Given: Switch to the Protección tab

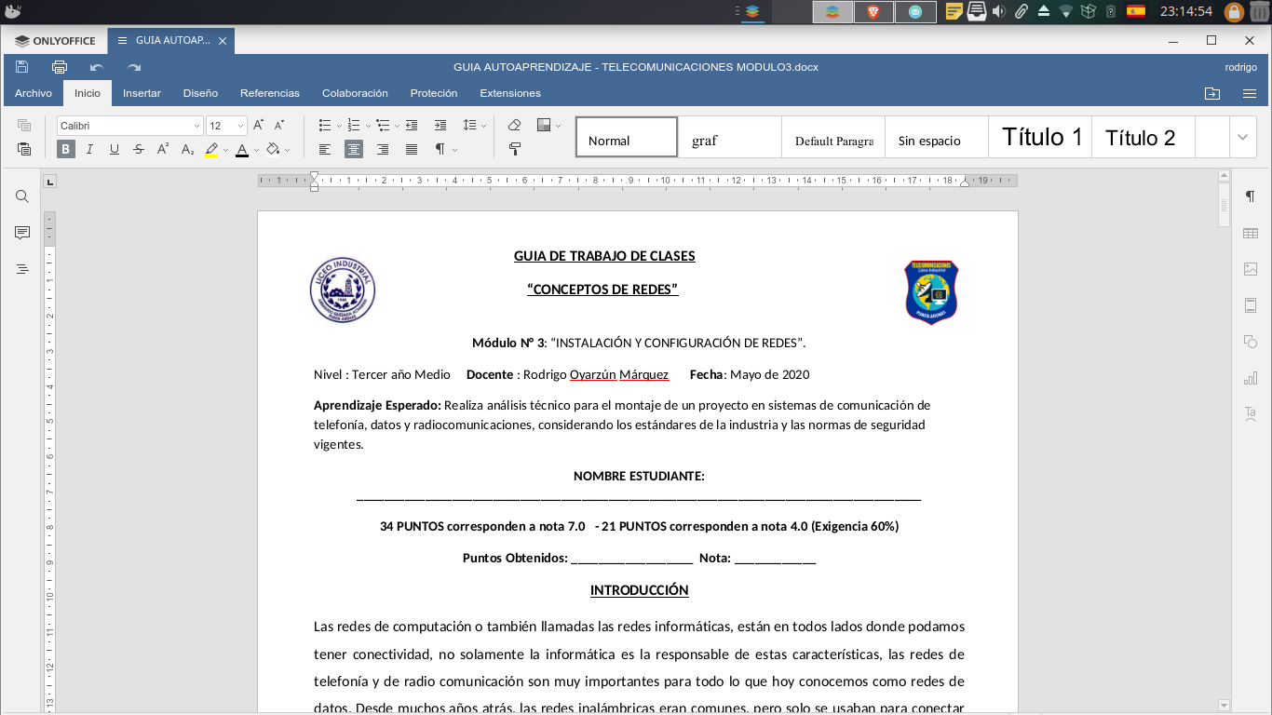Looking at the screenshot, I should coord(434,93).
